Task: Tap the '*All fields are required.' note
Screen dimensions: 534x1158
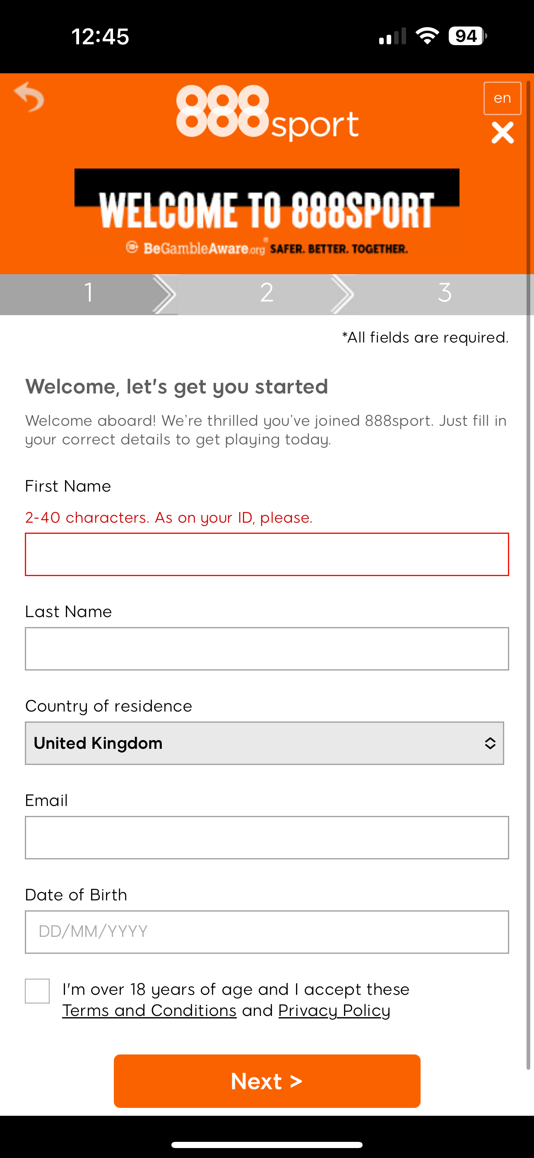Action: point(425,337)
